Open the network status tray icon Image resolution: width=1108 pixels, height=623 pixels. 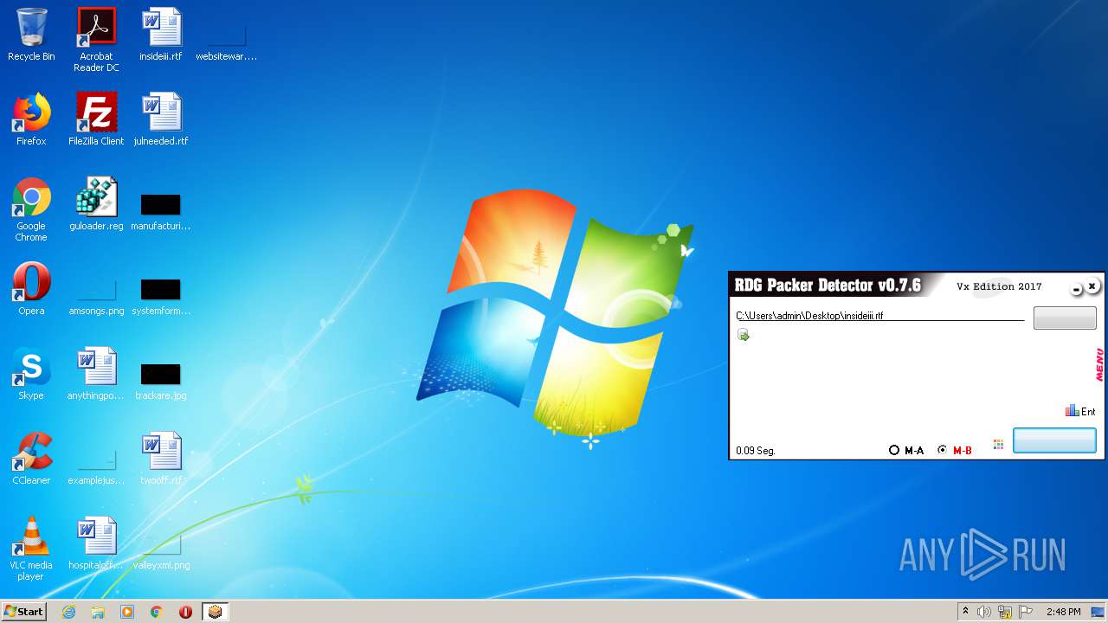pyautogui.click(x=1005, y=612)
